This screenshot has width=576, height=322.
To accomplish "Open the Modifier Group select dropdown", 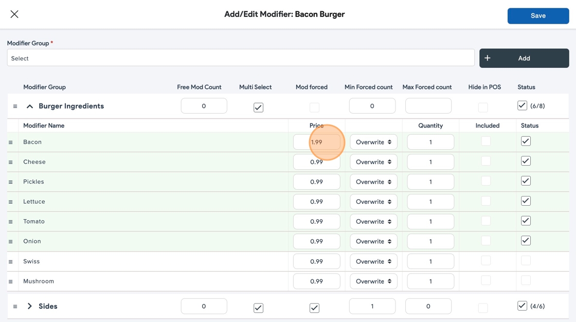I will 241,58.
